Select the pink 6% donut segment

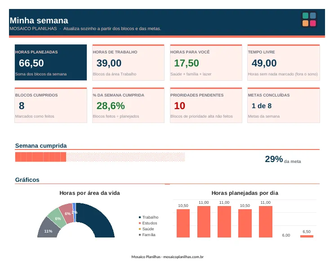tap(67, 213)
